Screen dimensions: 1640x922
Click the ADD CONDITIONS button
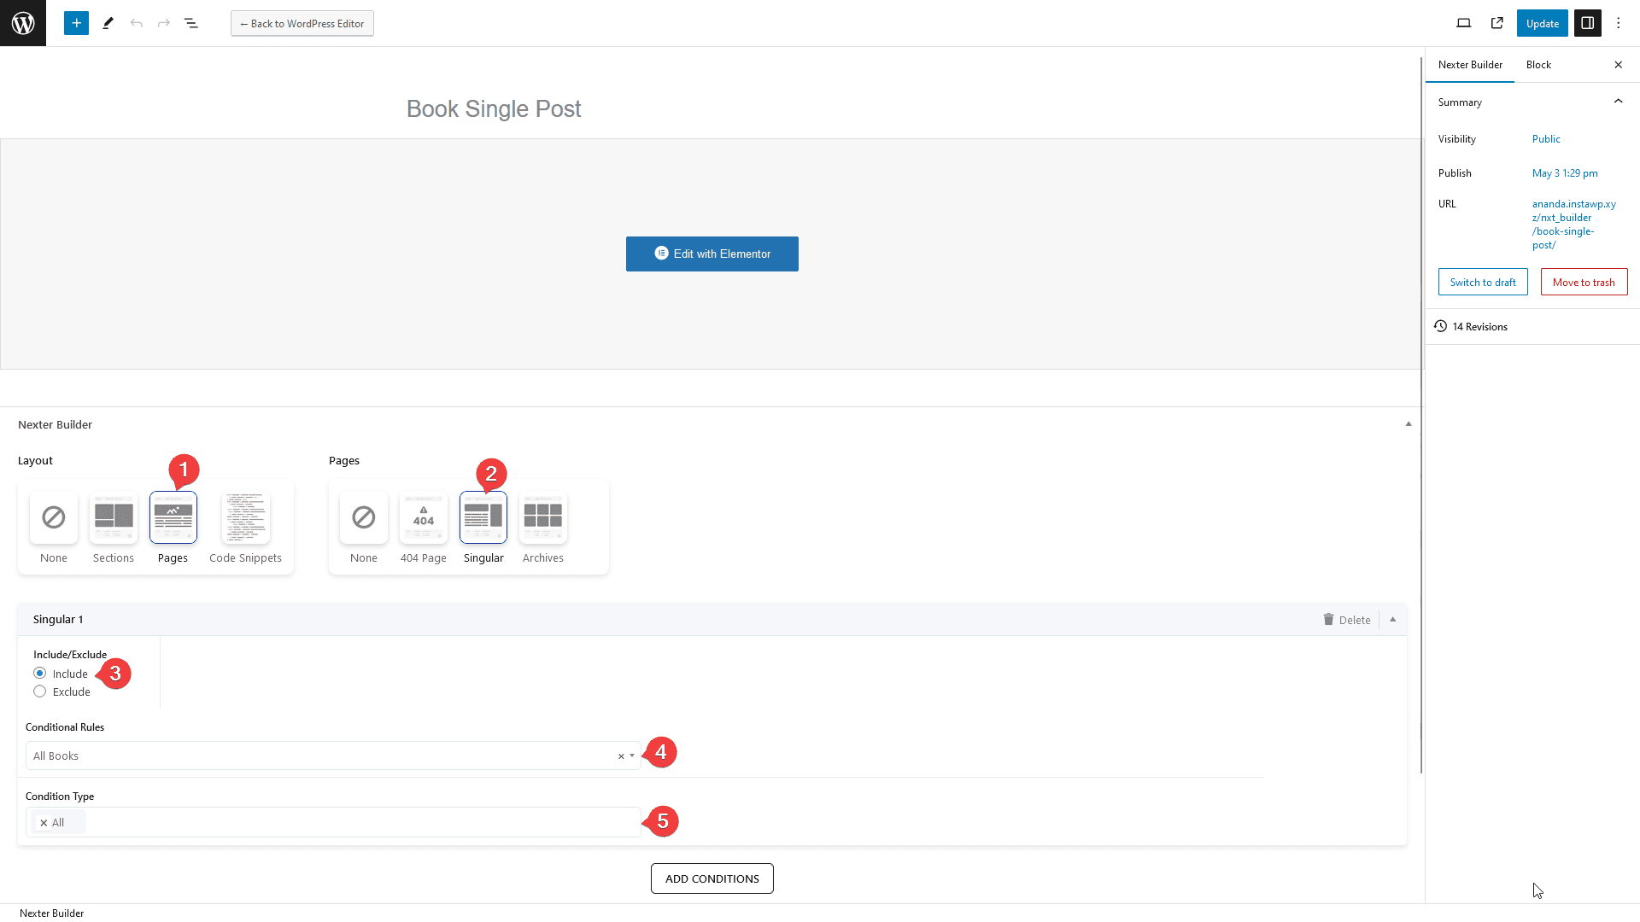712,878
